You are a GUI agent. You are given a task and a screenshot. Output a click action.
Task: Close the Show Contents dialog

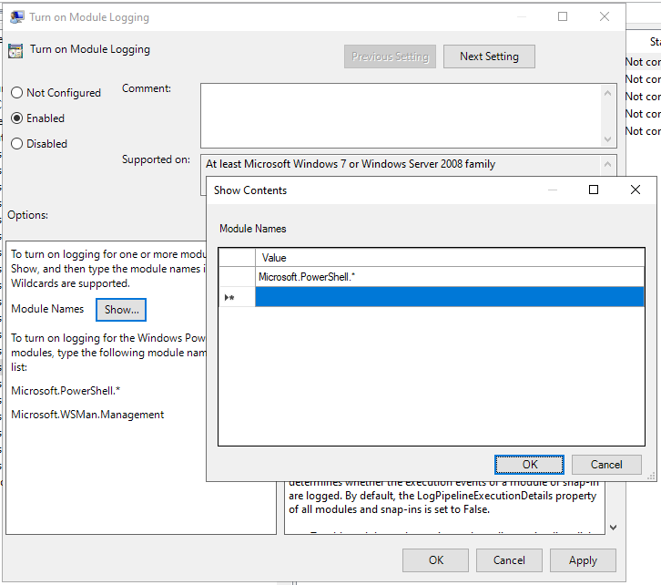[x=636, y=190]
